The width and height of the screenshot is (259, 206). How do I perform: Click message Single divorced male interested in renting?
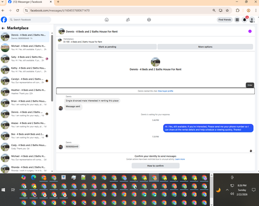pyautogui.click(x=92, y=101)
